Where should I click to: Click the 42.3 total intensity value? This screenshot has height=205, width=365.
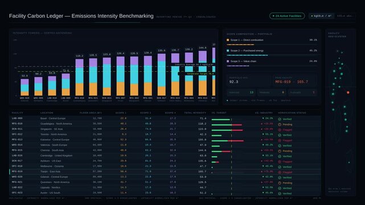(x=203, y=134)
